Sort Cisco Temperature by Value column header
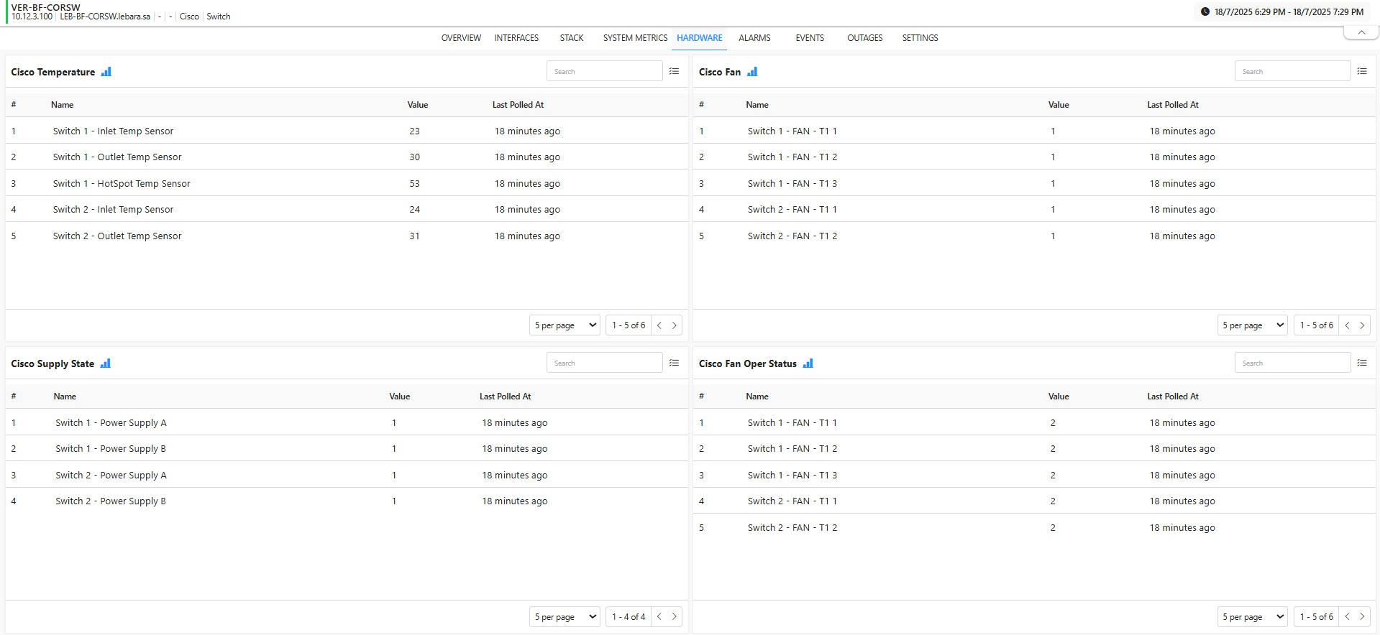The width and height of the screenshot is (1380, 635). coord(418,105)
